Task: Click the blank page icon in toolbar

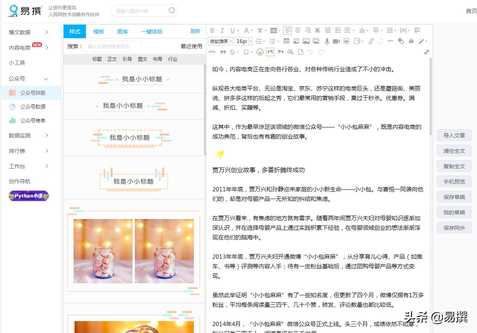Action: coord(301,52)
